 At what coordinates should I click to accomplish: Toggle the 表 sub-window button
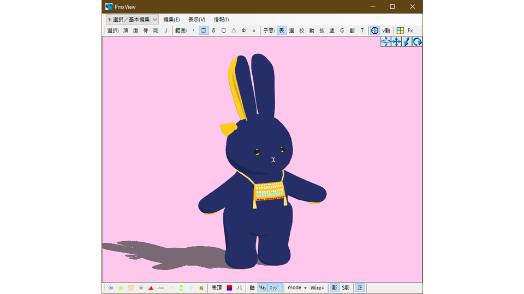click(x=282, y=30)
